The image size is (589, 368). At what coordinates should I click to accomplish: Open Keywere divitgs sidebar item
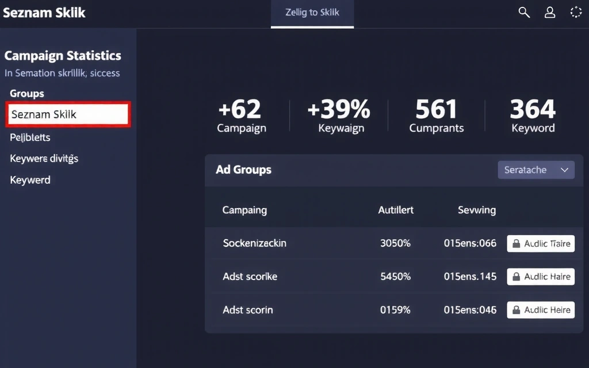click(x=44, y=159)
